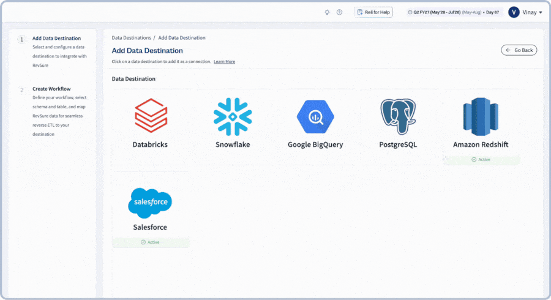The image size is (551, 300).
Task: Open the help question mark icon
Action: (339, 12)
